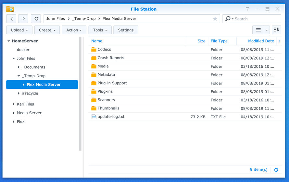
Task: Go back with the left arrow button
Action: click(x=11, y=19)
